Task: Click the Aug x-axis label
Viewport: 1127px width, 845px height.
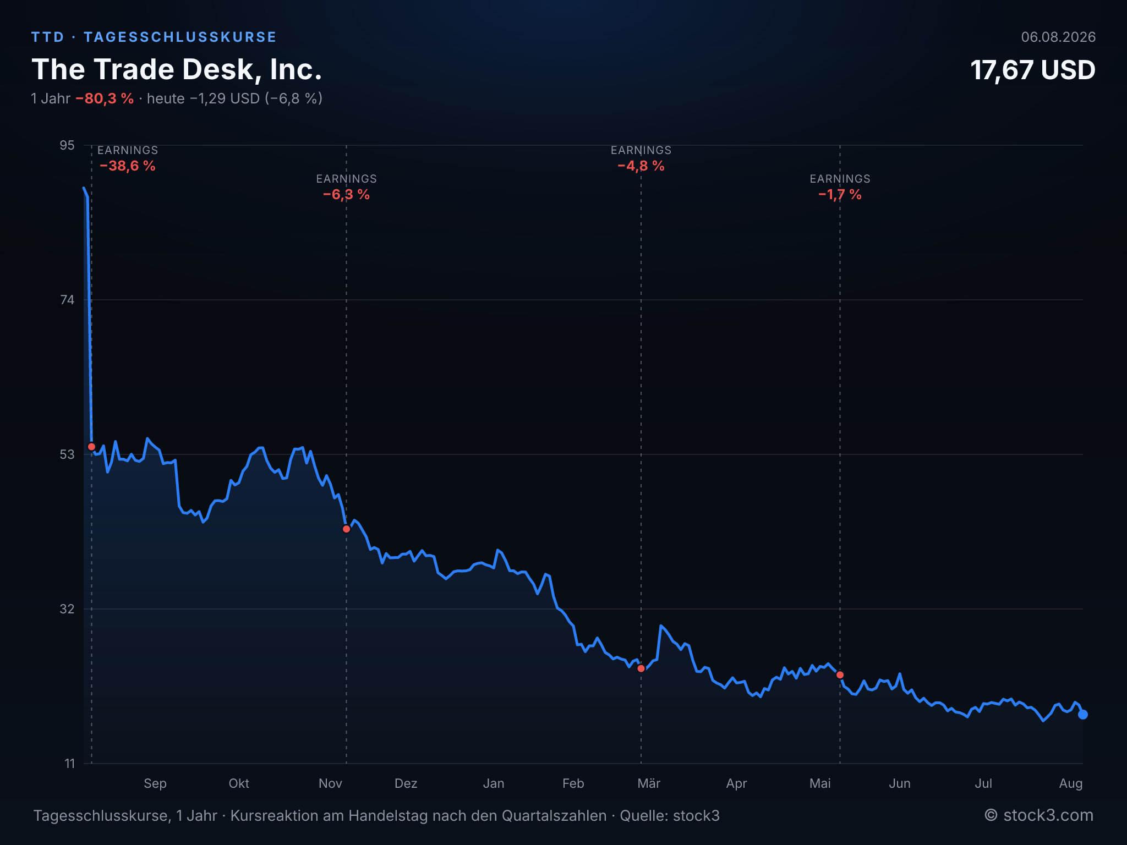Action: click(x=1071, y=783)
